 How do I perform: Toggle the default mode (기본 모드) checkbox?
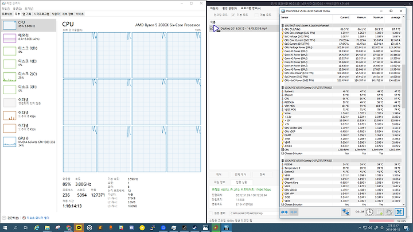click(233, 15)
